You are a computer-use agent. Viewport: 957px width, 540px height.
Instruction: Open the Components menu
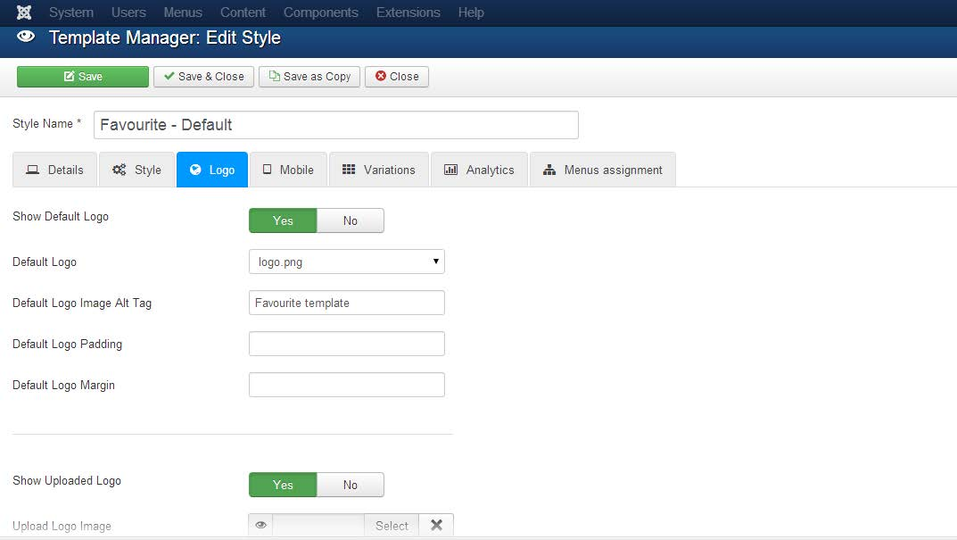(x=320, y=12)
